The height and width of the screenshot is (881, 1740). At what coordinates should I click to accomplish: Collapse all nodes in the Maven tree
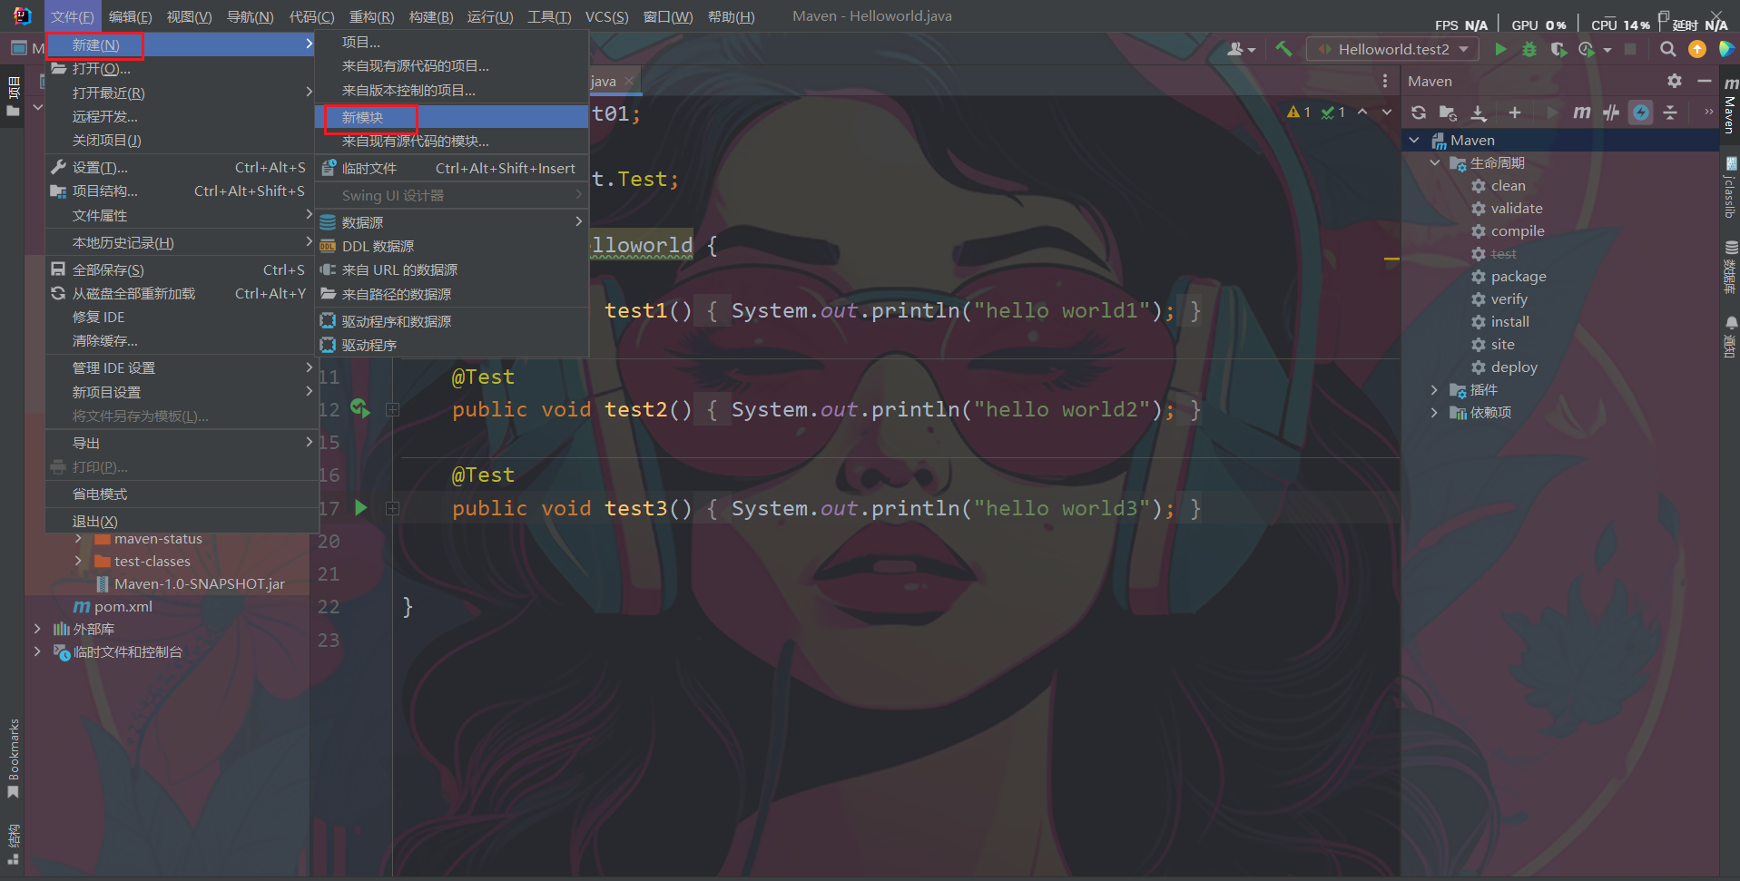coord(1670,113)
